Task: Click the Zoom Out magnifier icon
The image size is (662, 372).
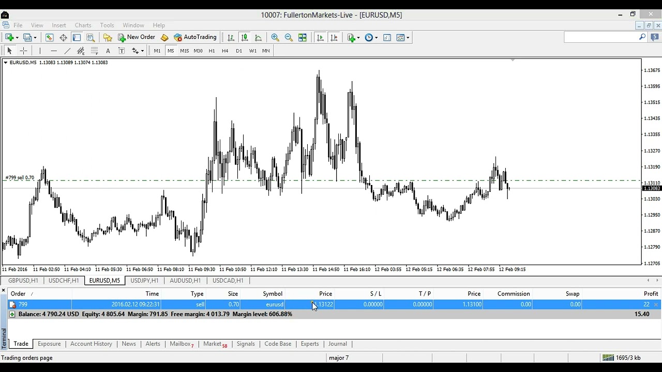Action: [289, 37]
